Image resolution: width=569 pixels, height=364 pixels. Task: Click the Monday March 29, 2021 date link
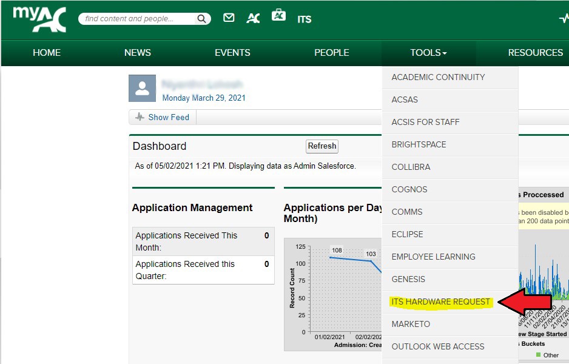204,98
